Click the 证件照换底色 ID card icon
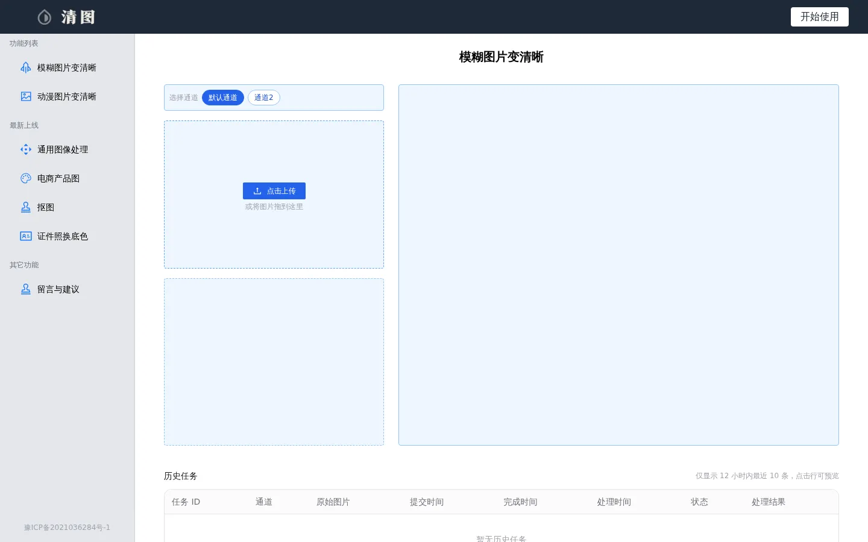The height and width of the screenshot is (542, 868). [x=26, y=236]
